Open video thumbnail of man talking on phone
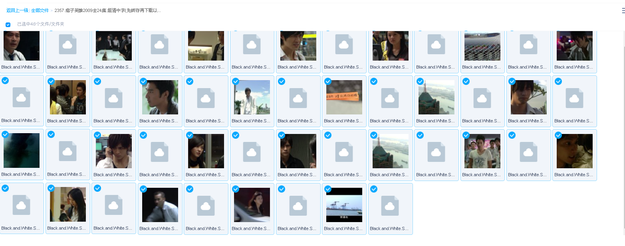This screenshot has width=625, height=246. tap(114, 151)
